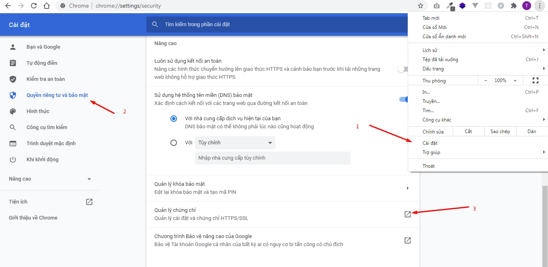Open Lịch sử submenu in Chrome menu
The image size is (548, 267).
pyautogui.click(x=430, y=50)
